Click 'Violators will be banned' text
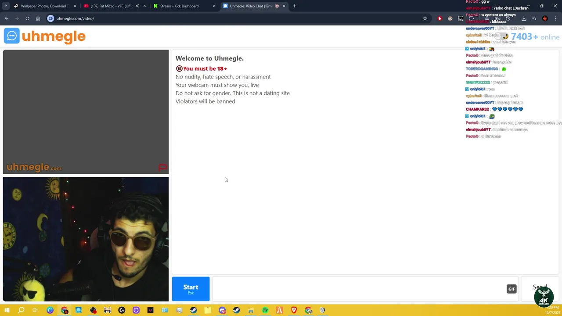Image resolution: width=562 pixels, height=316 pixels. [x=205, y=101]
